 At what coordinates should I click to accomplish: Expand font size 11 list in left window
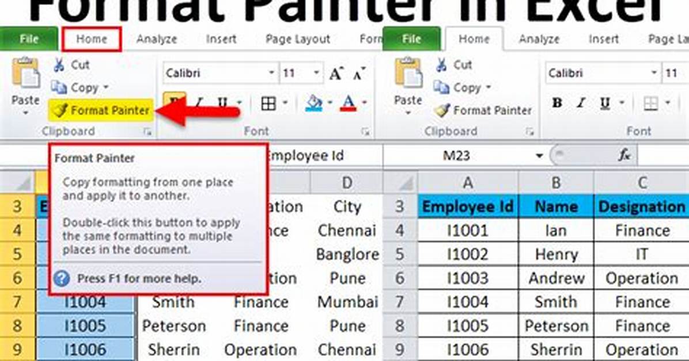316,73
